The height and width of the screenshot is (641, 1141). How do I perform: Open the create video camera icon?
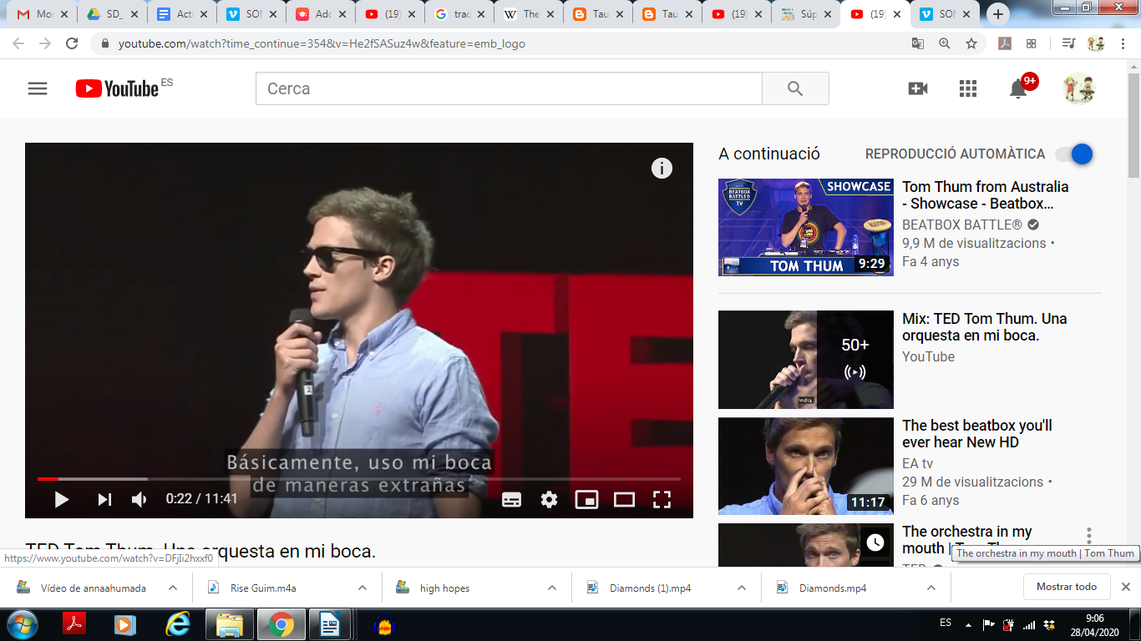pos(918,88)
